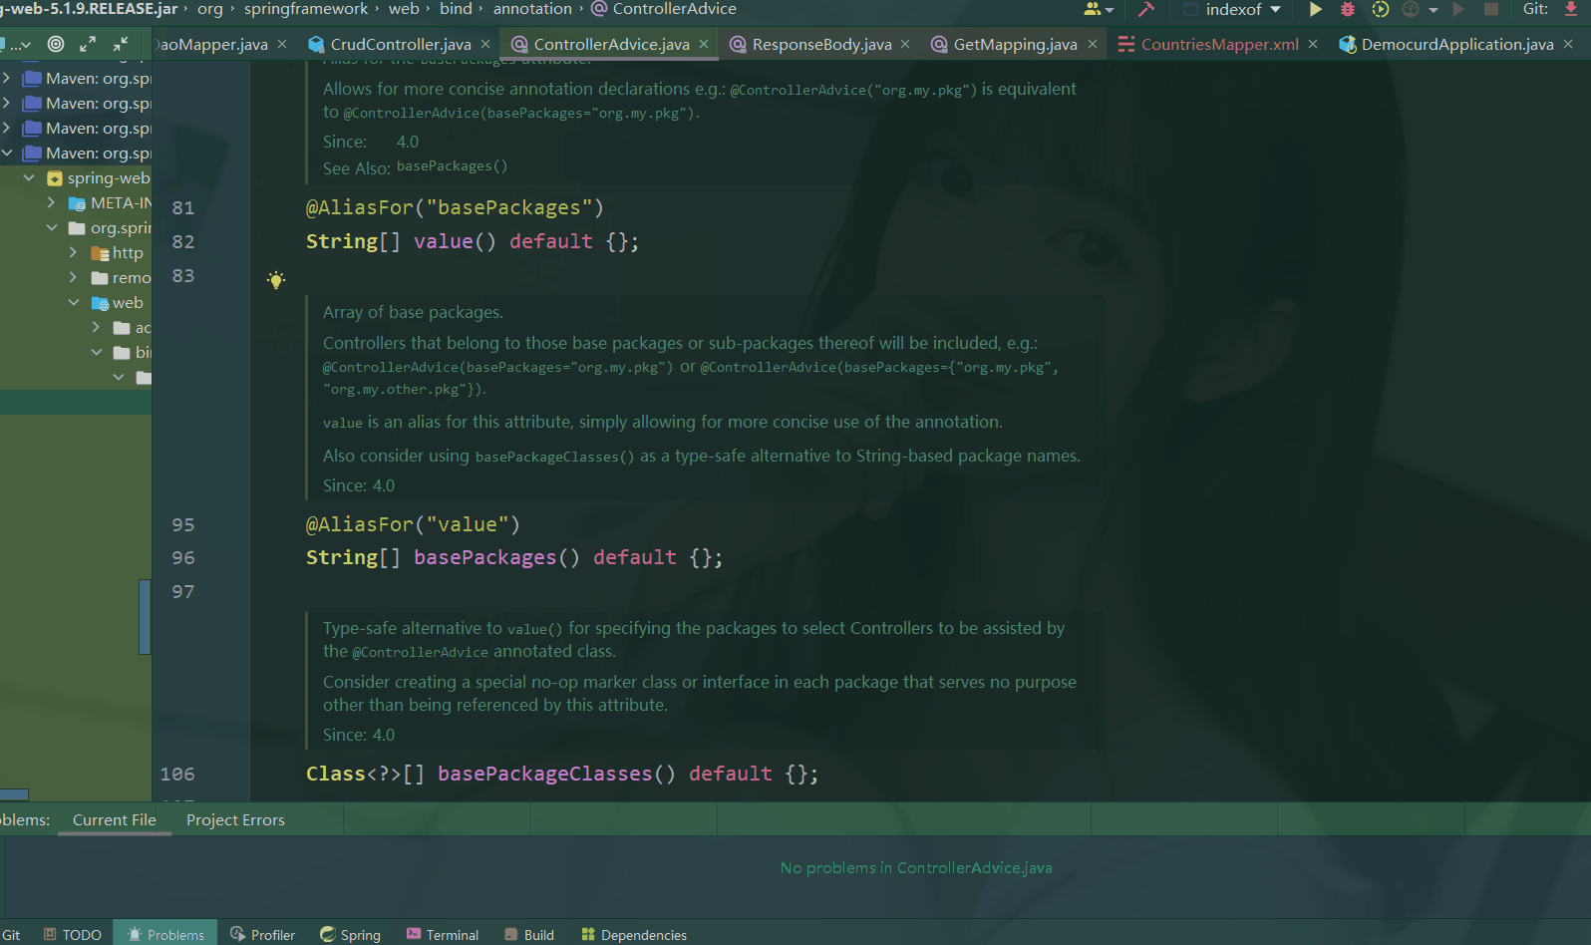Follow the 'basePackageClasses()' link in docs
This screenshot has height=945, width=1591.
(x=554, y=457)
